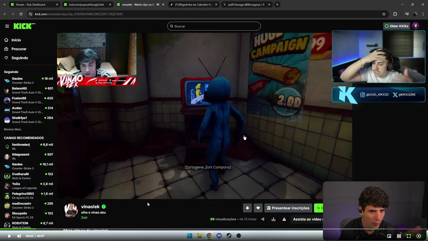
Task: Toggle theater mode icon
Action: [399, 236]
